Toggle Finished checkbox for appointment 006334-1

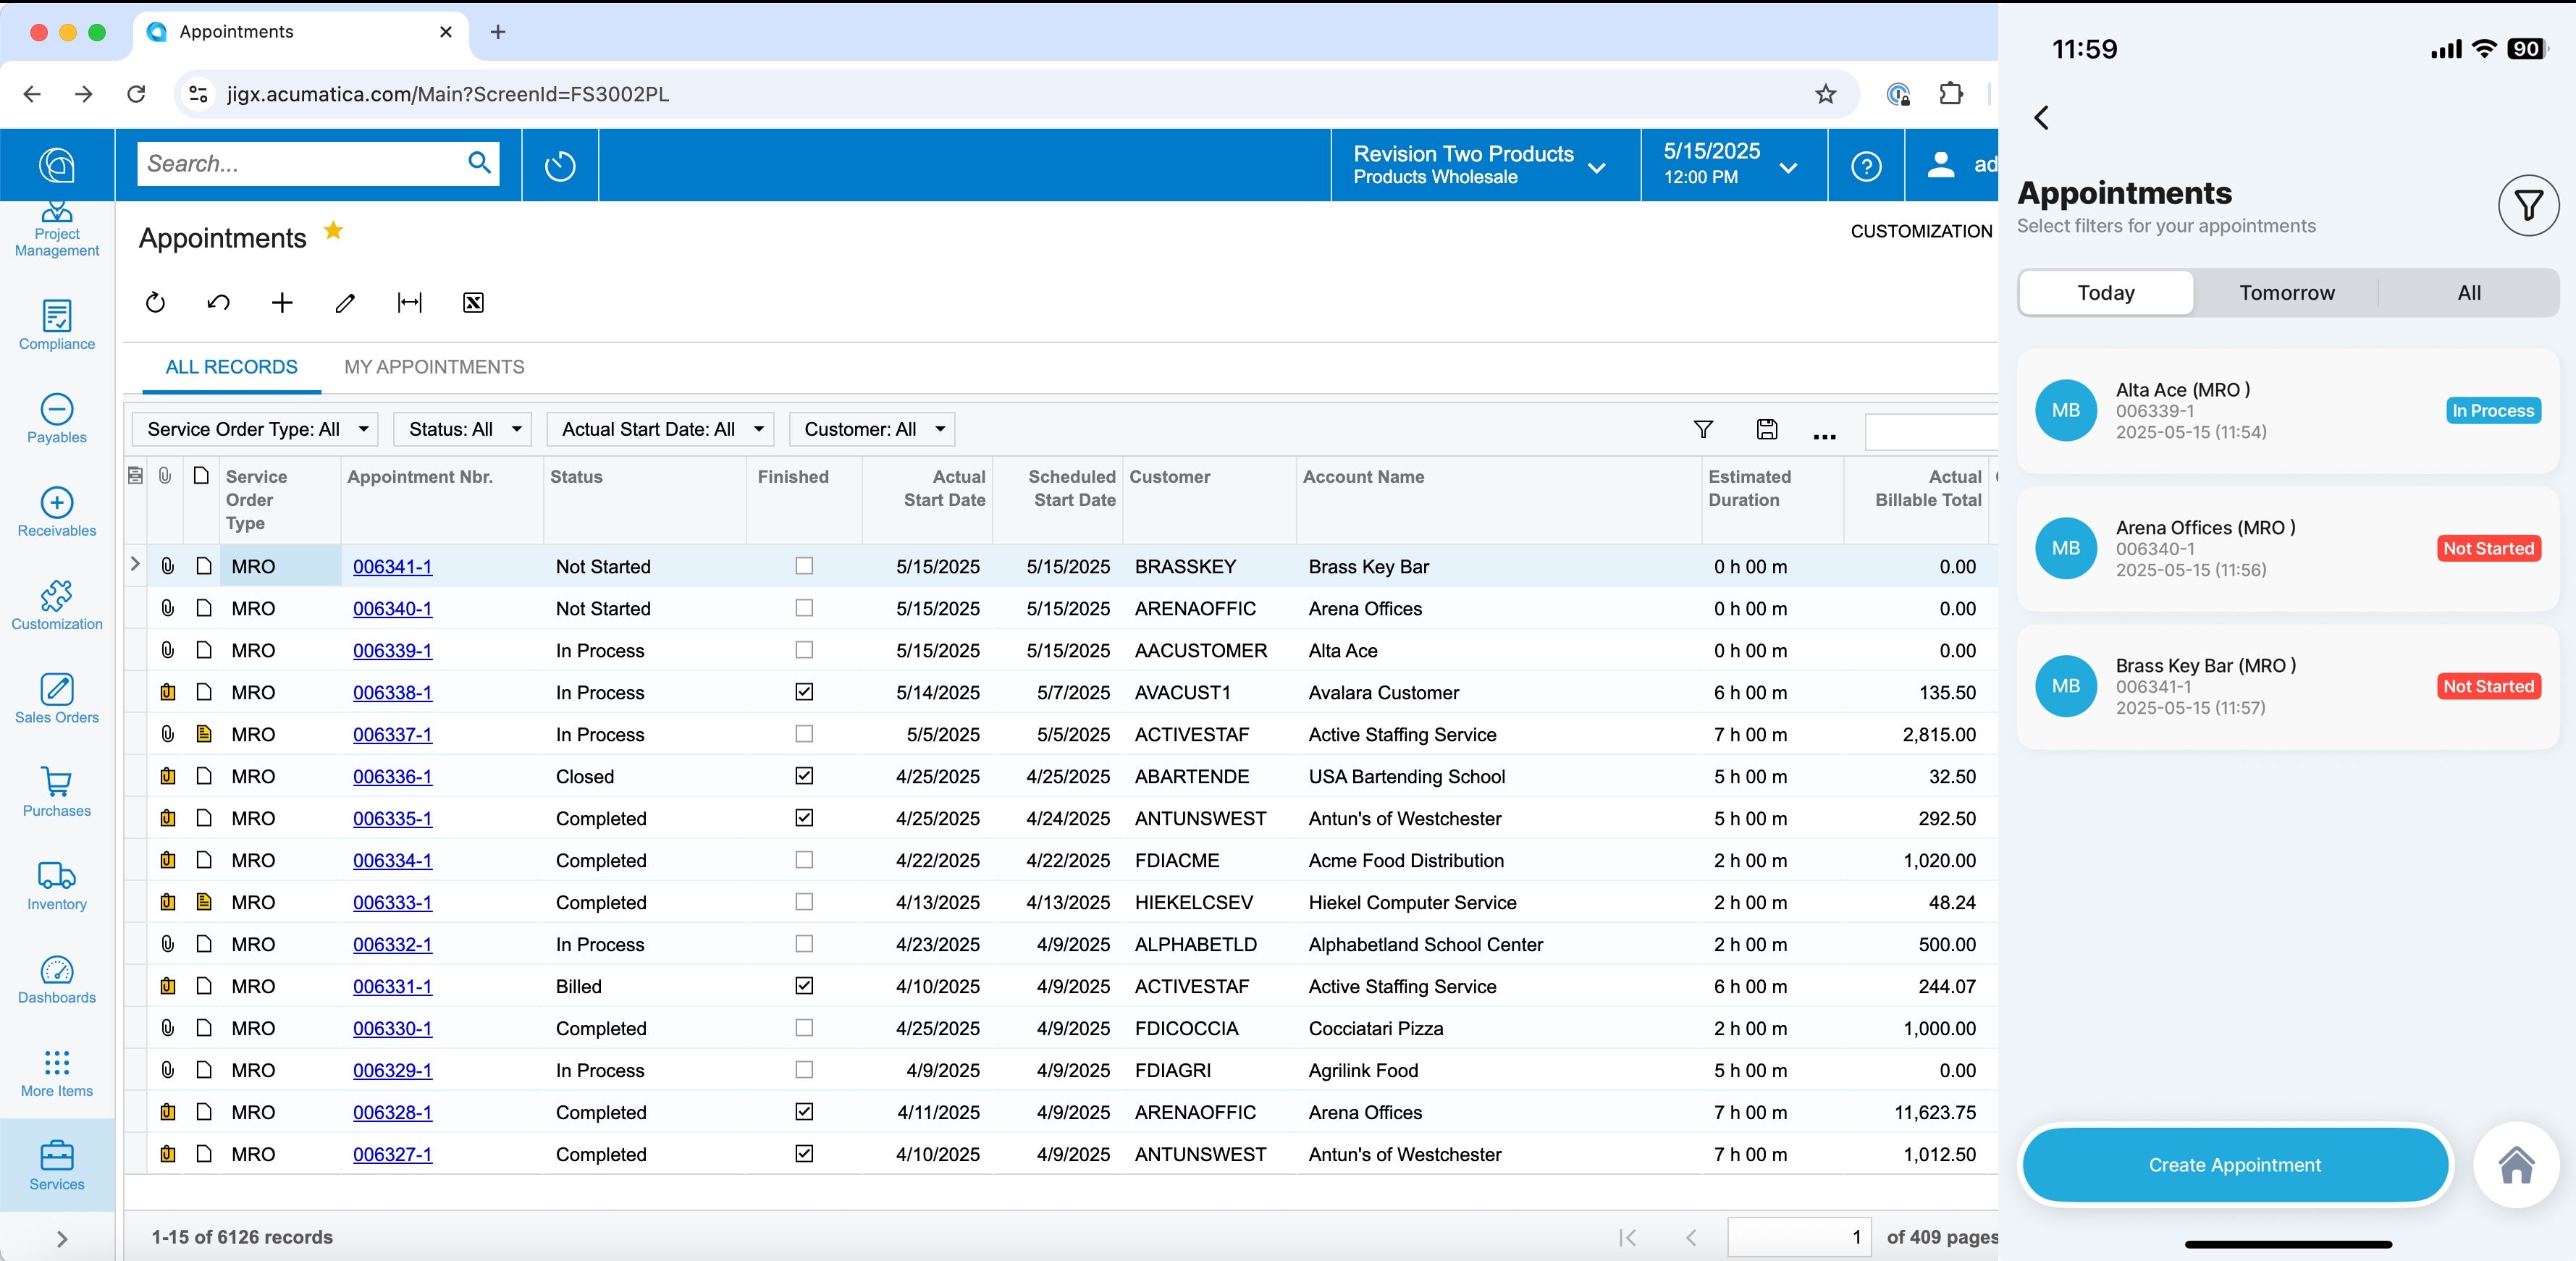point(804,860)
